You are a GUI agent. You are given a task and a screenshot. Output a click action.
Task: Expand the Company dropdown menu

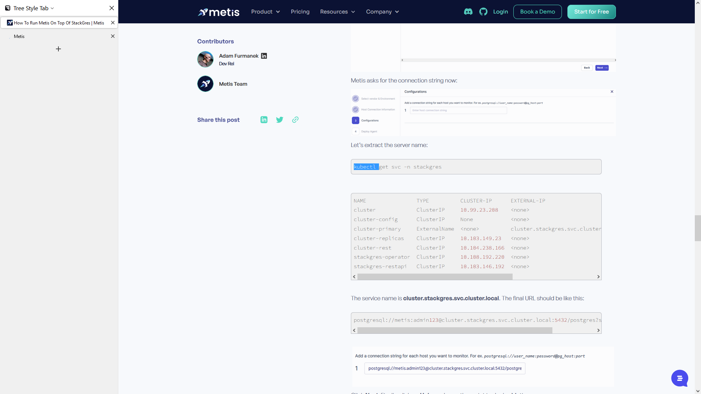click(x=382, y=12)
